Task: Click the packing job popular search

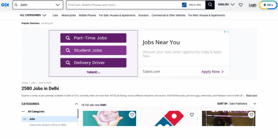Action: pos(47,23)
